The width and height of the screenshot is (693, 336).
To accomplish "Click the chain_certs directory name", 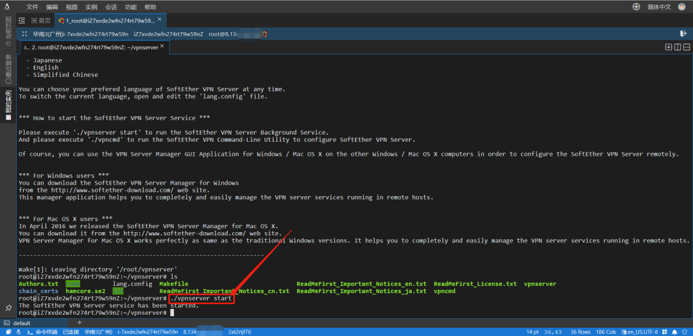I will click(x=38, y=291).
